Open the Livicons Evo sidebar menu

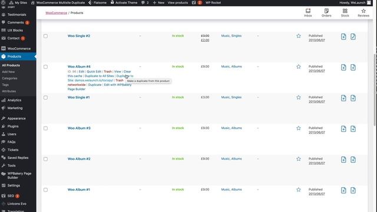coord(17,204)
